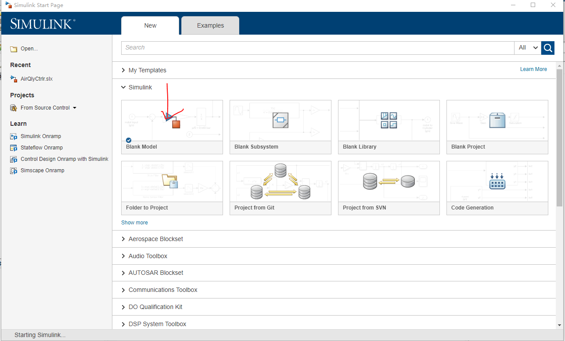Click the Show more link
This screenshot has width=565, height=341.
click(x=134, y=223)
